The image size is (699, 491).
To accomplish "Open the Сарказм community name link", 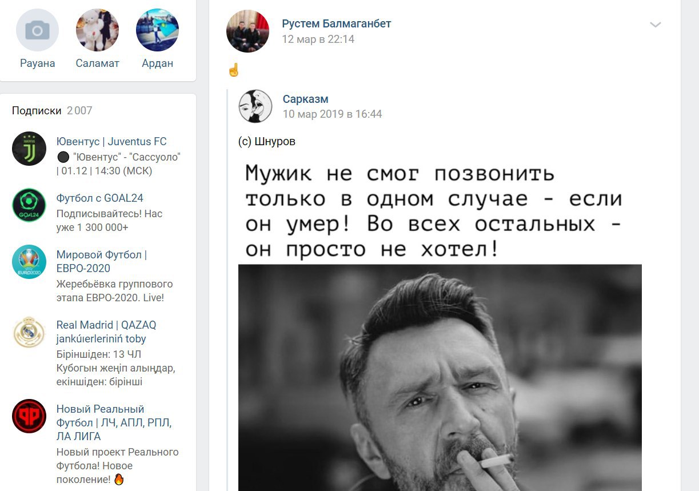I will (x=306, y=99).
